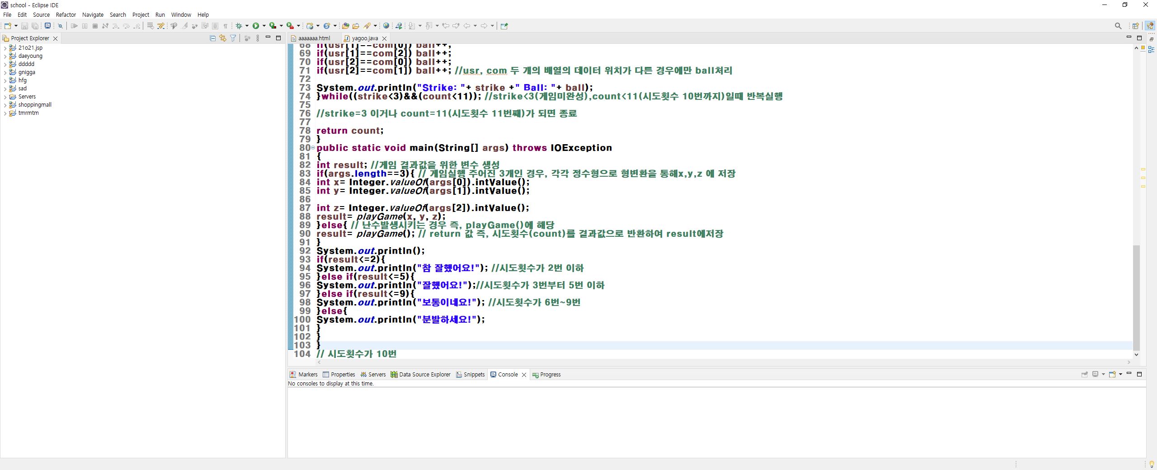1157x470 pixels.
Task: Click the green Run button in toolbar
Action: (x=257, y=26)
